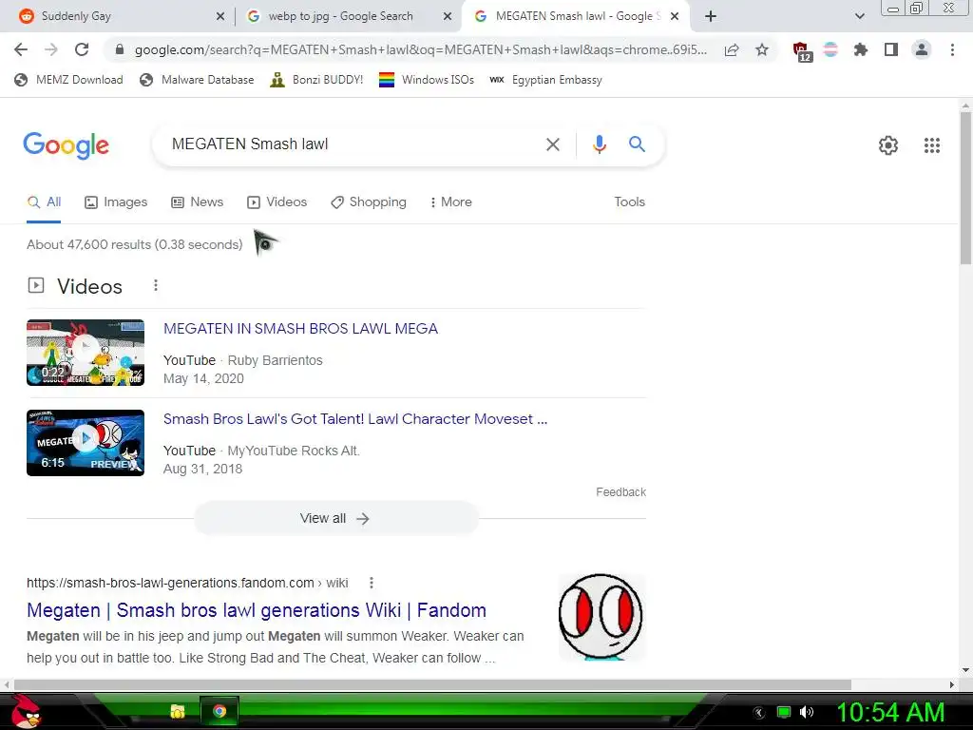Click View all videos button
The width and height of the screenshot is (973, 730).
pos(335,518)
